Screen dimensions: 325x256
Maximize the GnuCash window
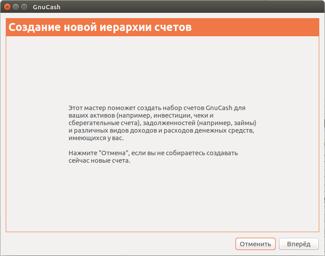point(24,7)
